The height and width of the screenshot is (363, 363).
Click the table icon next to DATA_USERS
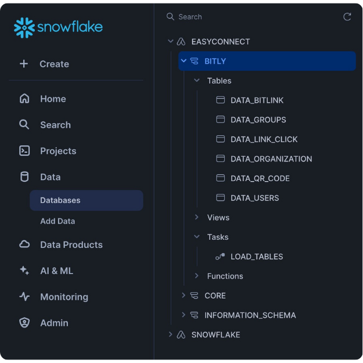pyautogui.click(x=220, y=197)
